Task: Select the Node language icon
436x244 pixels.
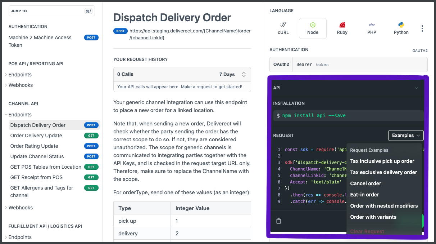Action: 313,28
